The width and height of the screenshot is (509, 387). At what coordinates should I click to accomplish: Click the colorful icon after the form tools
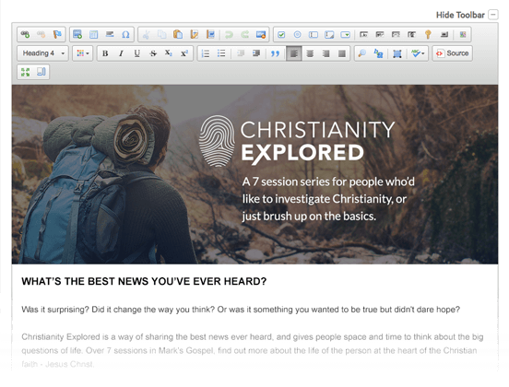463,34
